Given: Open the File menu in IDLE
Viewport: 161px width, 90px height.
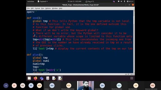Looking at the screenshot, I should pos(28,8).
